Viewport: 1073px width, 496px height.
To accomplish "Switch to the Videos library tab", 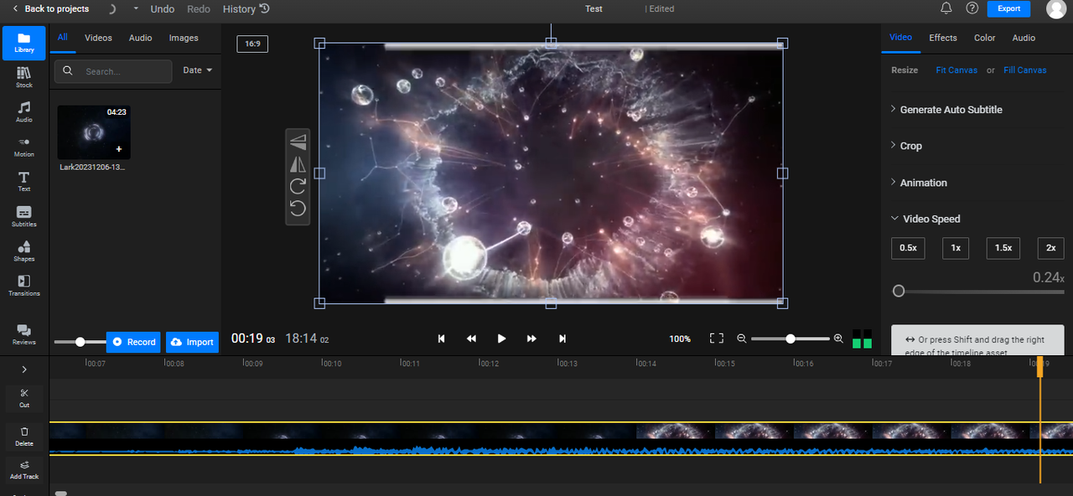I will click(x=98, y=38).
